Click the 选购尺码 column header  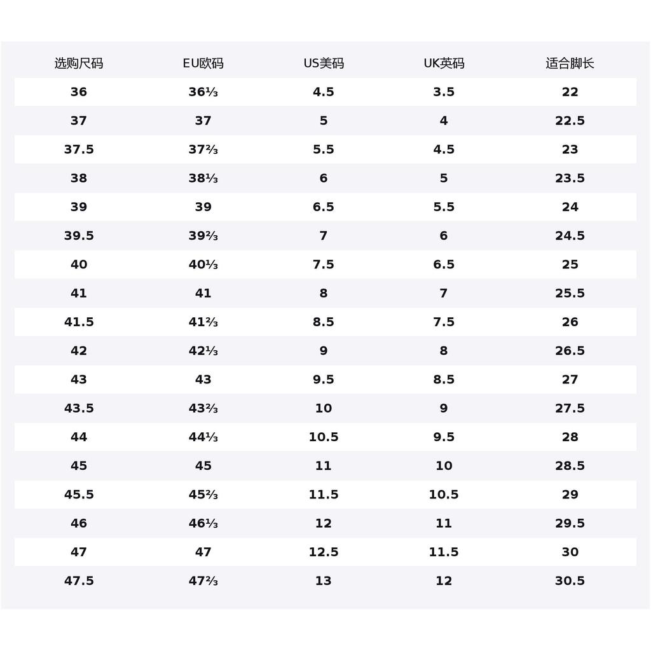[79, 64]
